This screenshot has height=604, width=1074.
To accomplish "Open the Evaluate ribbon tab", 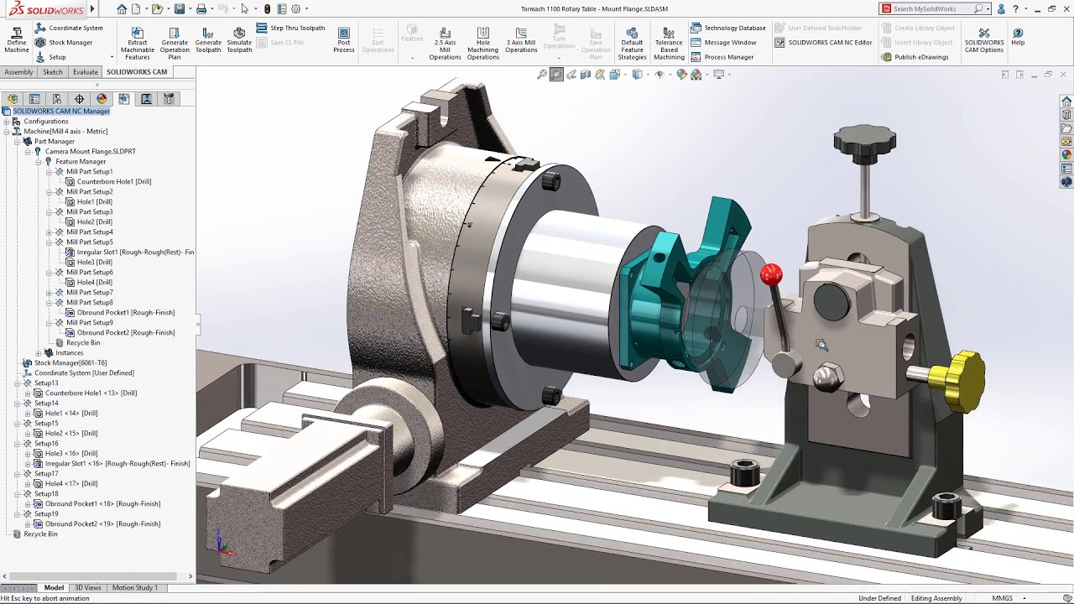I will tap(86, 72).
